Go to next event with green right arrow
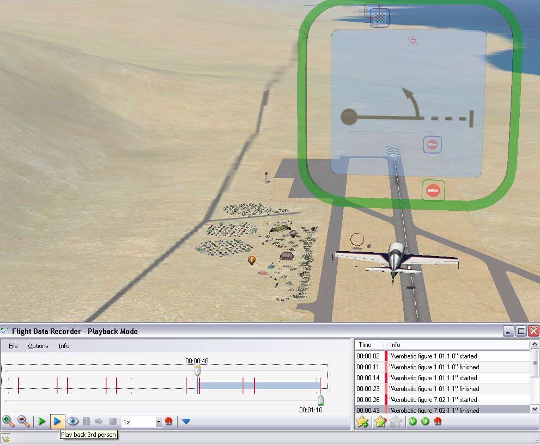Screen dimensions: 540x445 click(x=425, y=421)
